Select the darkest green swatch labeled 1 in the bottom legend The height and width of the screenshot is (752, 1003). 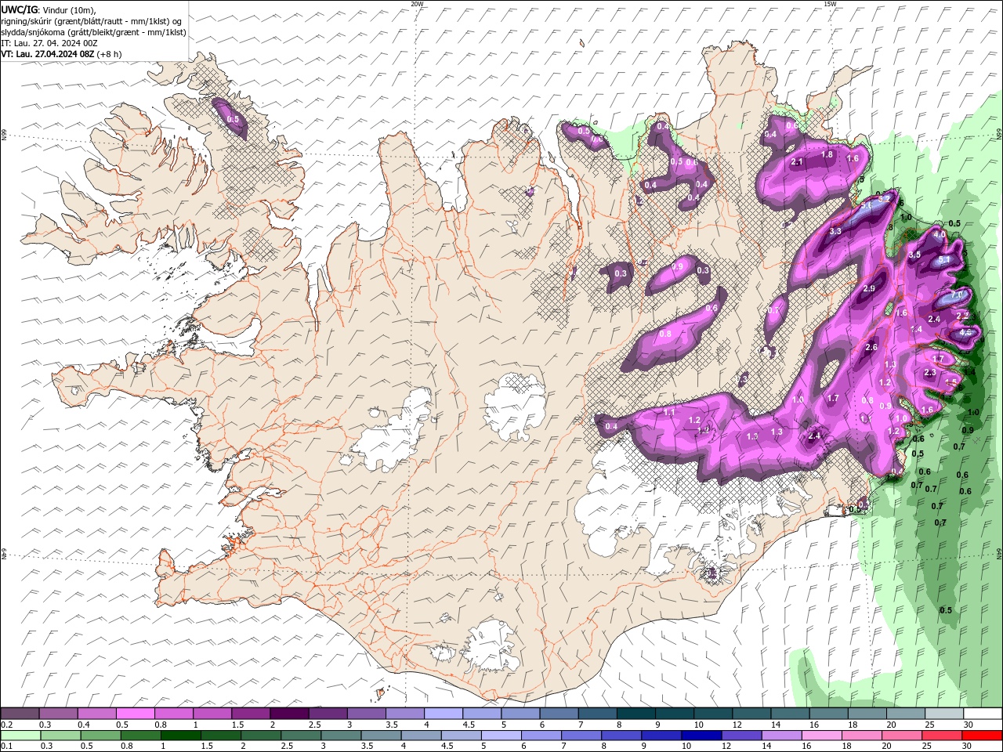coord(179,736)
